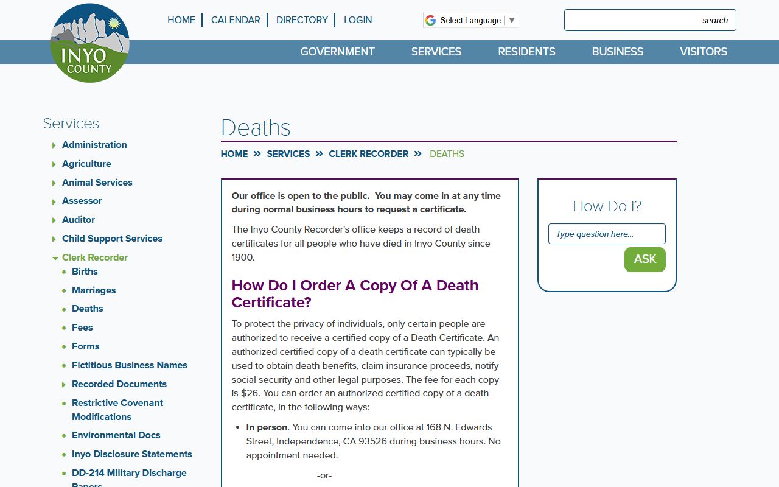The width and height of the screenshot is (779, 487).
Task: Open Clerk Recorder sidebar link
Action: (x=95, y=258)
